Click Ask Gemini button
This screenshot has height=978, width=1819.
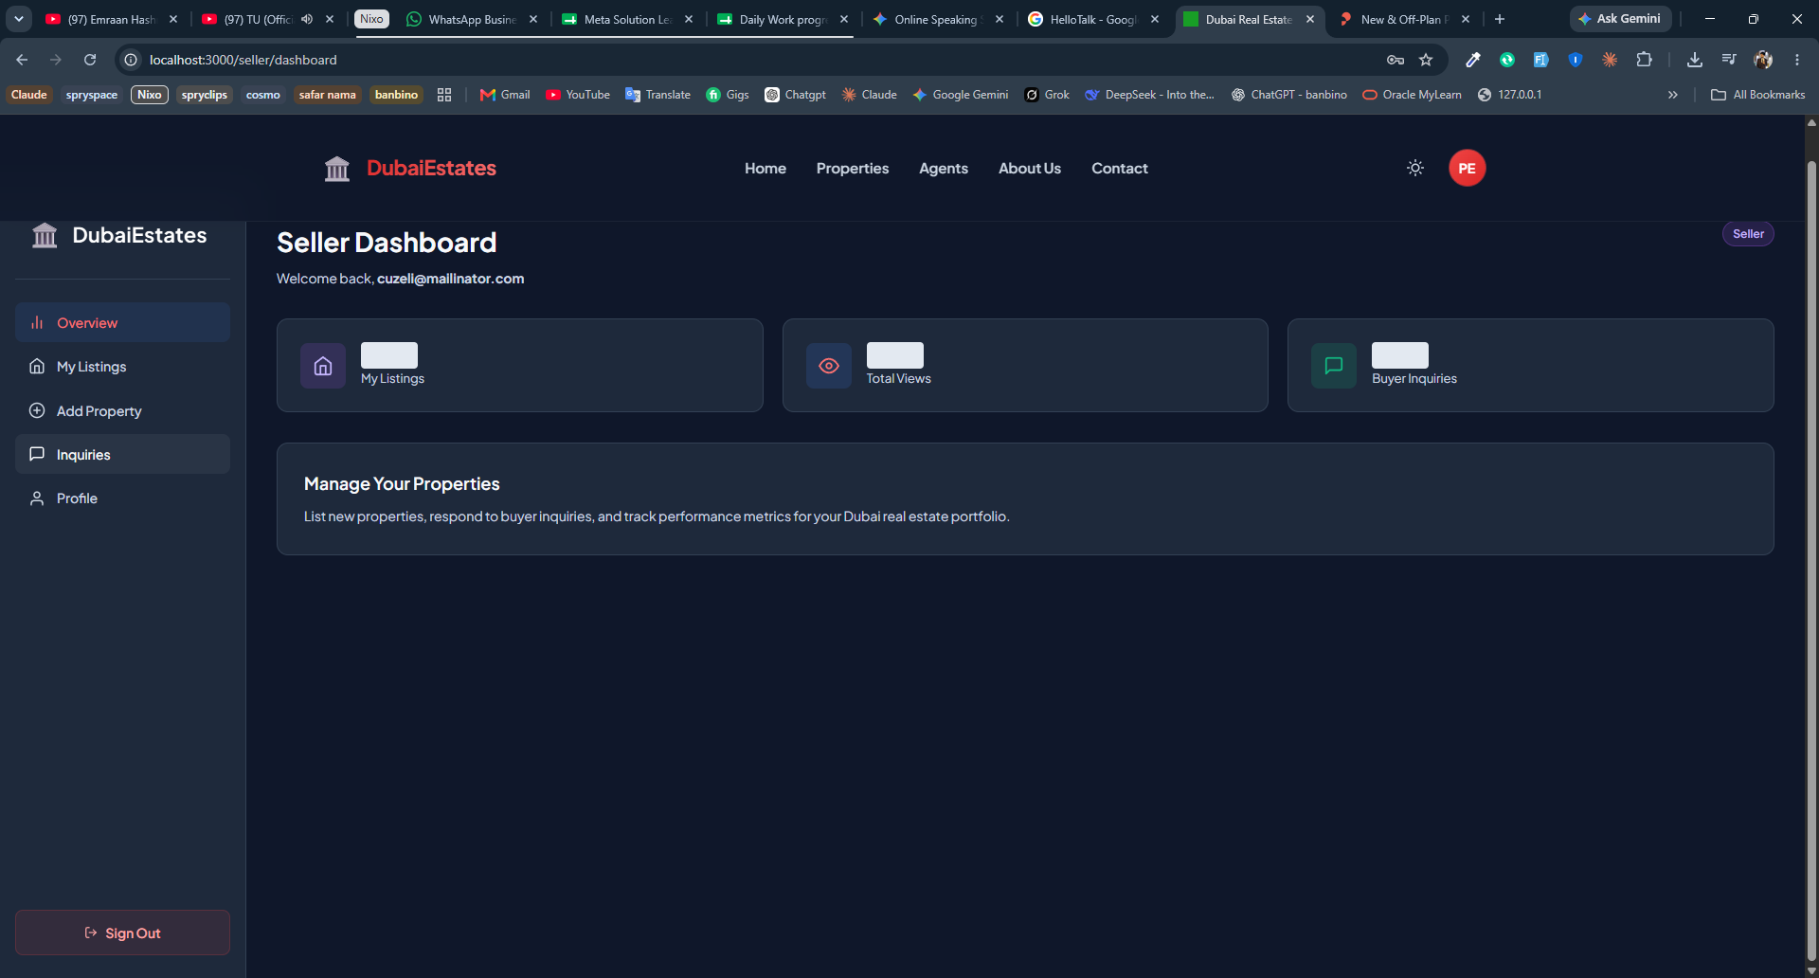click(x=1620, y=19)
